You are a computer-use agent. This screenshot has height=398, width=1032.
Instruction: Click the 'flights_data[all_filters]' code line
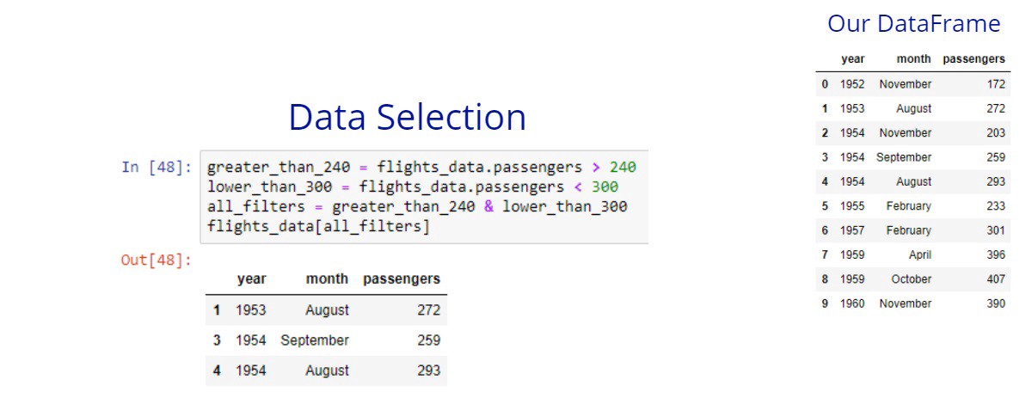(318, 227)
